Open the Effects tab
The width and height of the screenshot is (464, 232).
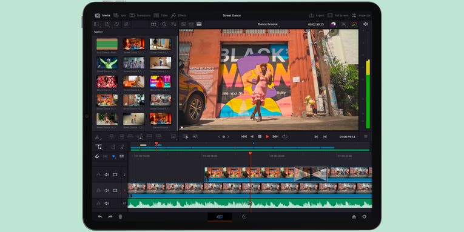(178, 15)
